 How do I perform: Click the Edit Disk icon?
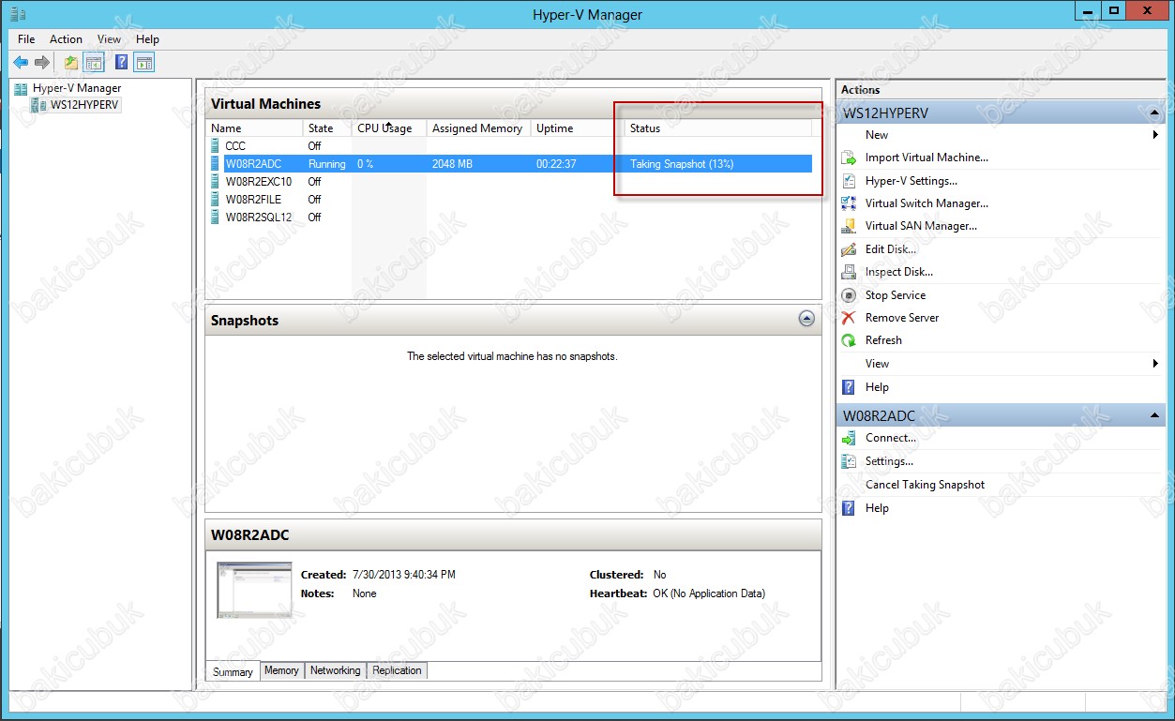pyautogui.click(x=849, y=249)
